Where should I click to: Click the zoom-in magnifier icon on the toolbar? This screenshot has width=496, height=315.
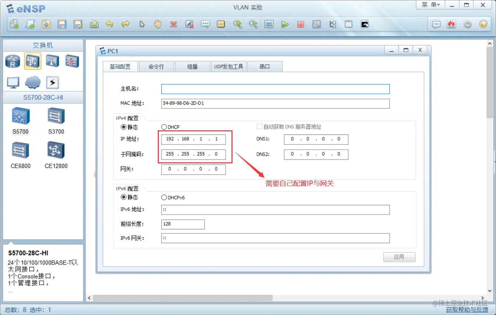click(238, 24)
